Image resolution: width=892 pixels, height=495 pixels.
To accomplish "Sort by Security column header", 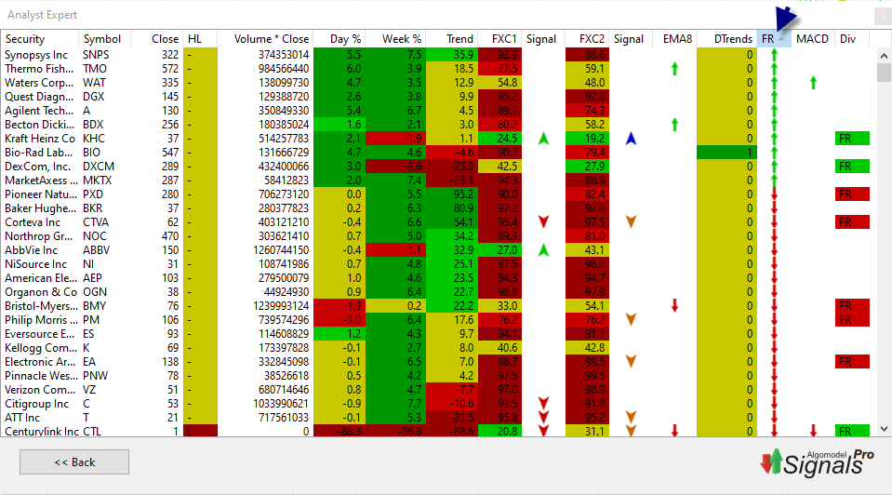I will [x=39, y=39].
